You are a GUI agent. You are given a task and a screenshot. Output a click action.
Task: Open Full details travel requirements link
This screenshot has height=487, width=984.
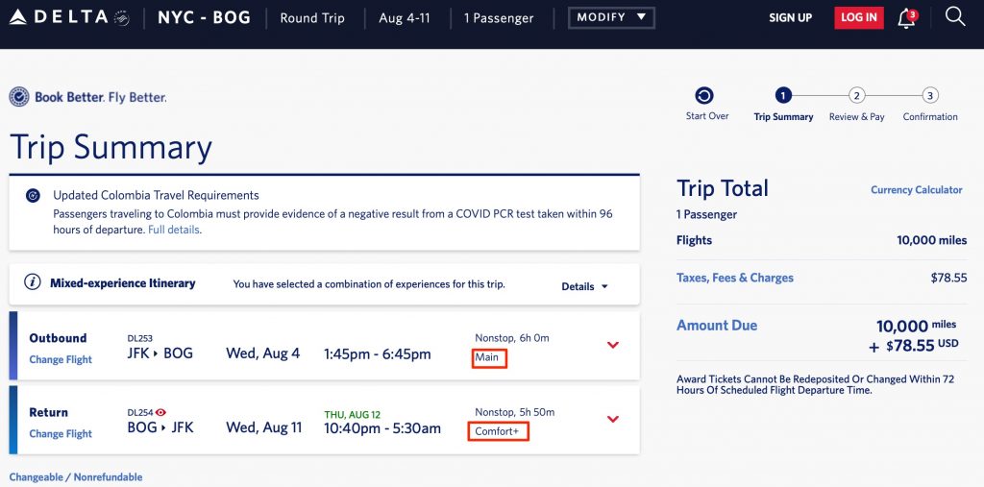coord(174,231)
